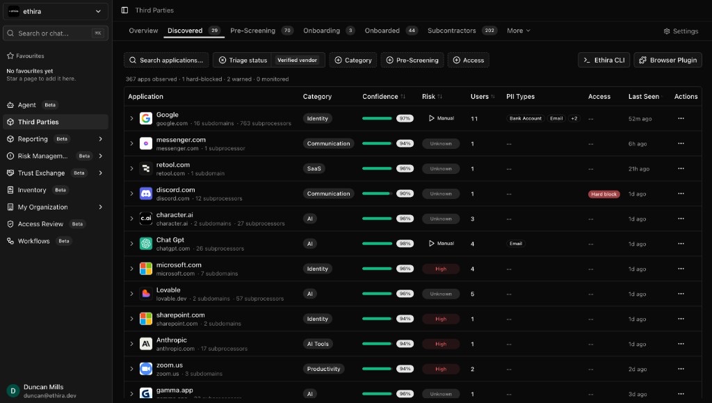
Task: Add a Category filter
Action: pyautogui.click(x=353, y=60)
